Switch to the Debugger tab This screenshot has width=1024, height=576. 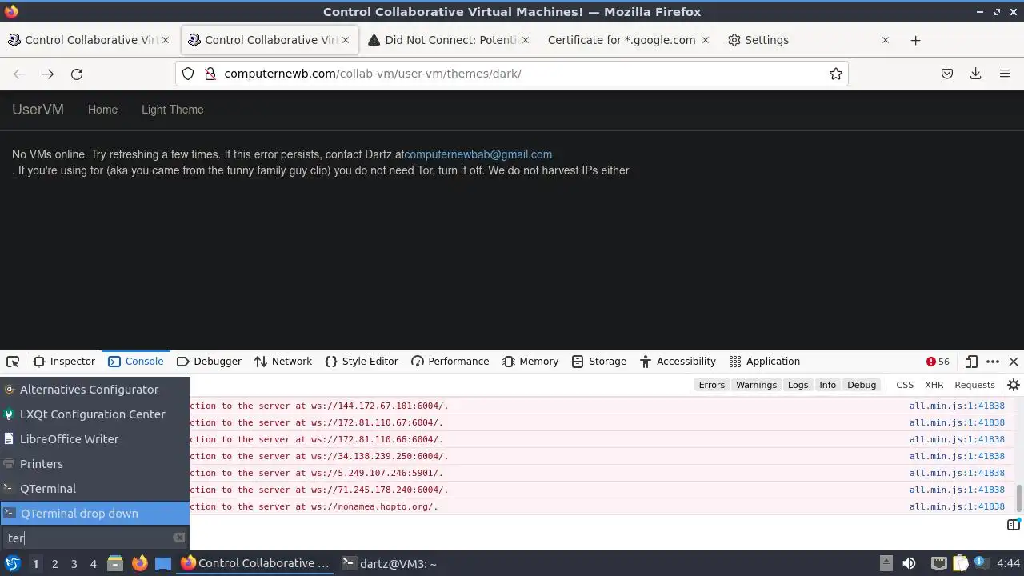click(209, 362)
